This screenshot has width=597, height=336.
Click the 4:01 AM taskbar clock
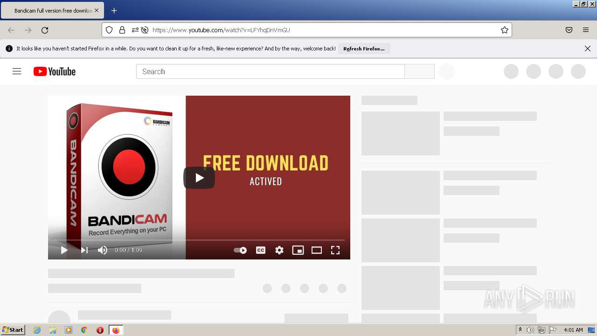(573, 330)
